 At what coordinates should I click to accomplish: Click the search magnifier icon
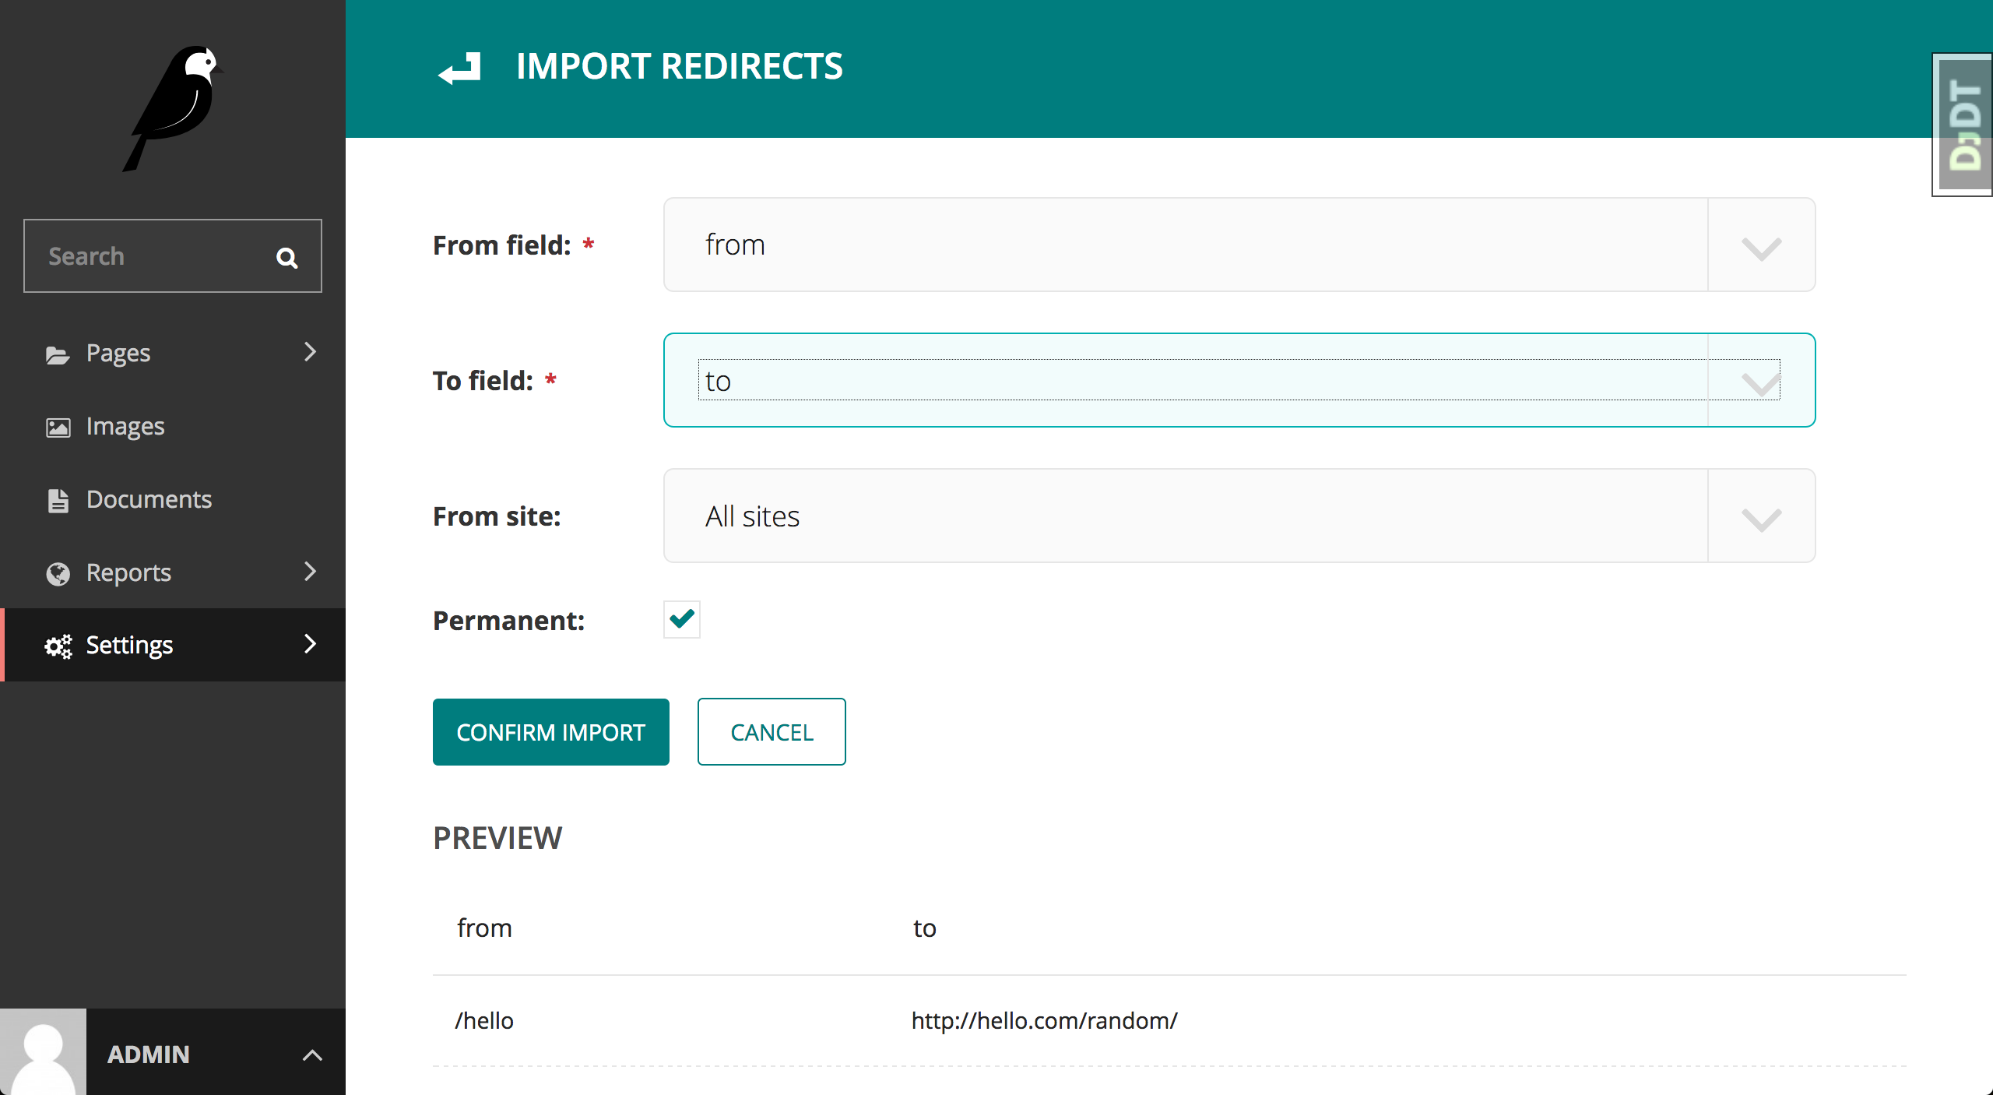[x=287, y=258]
